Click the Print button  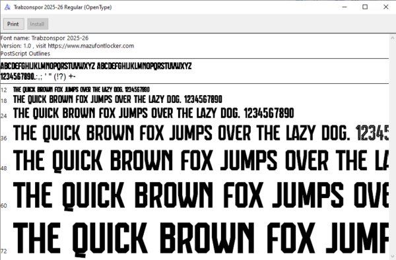point(14,24)
